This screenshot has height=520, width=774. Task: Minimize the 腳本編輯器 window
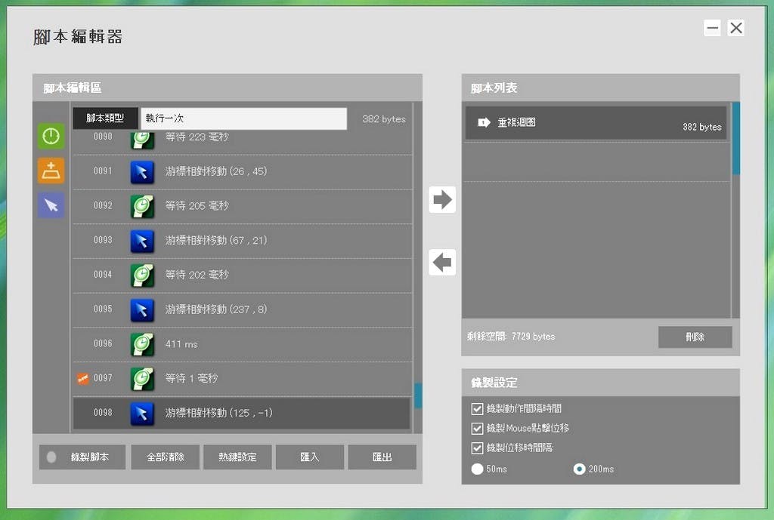712,28
